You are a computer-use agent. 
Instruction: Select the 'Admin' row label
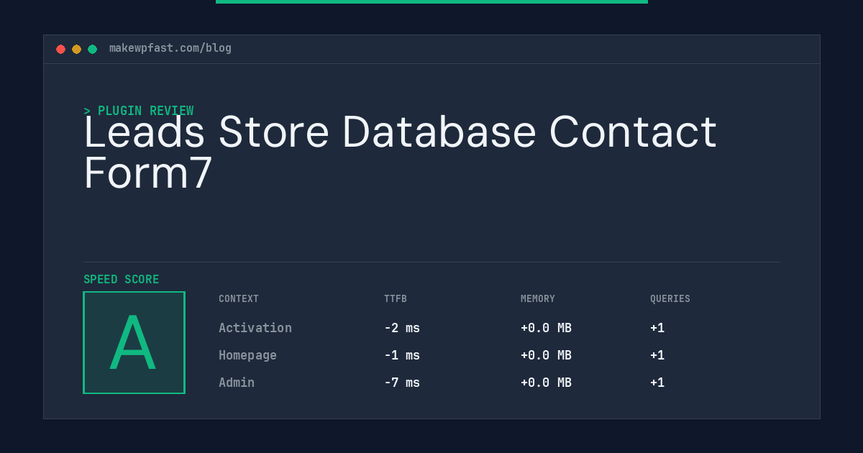pyautogui.click(x=237, y=383)
